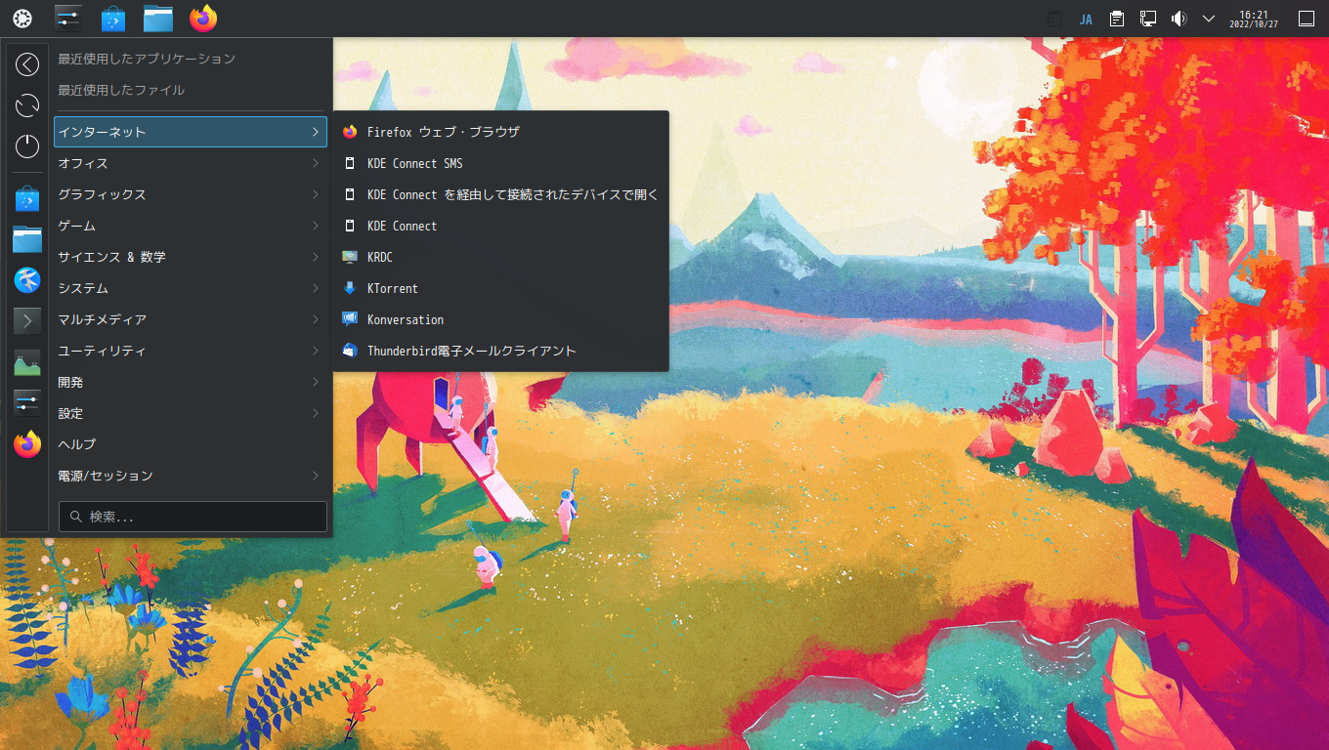Open file manager from the menu favorites sidebar
The width and height of the screenshot is (1329, 750).
pos(27,239)
